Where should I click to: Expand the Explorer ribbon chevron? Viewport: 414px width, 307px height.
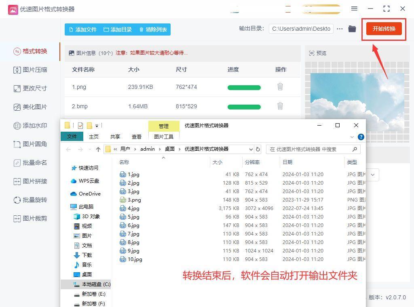(x=352, y=137)
